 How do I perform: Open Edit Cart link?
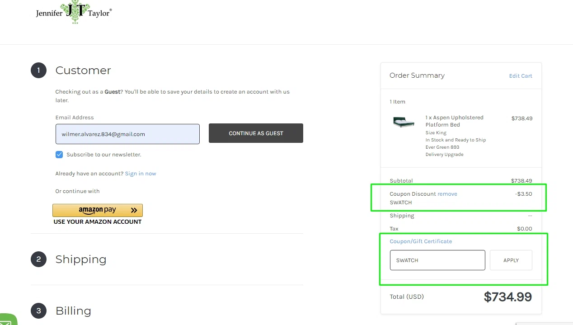[521, 76]
